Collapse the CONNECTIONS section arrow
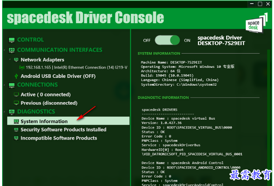This screenshot has width=274, height=186. [x=4, y=85]
